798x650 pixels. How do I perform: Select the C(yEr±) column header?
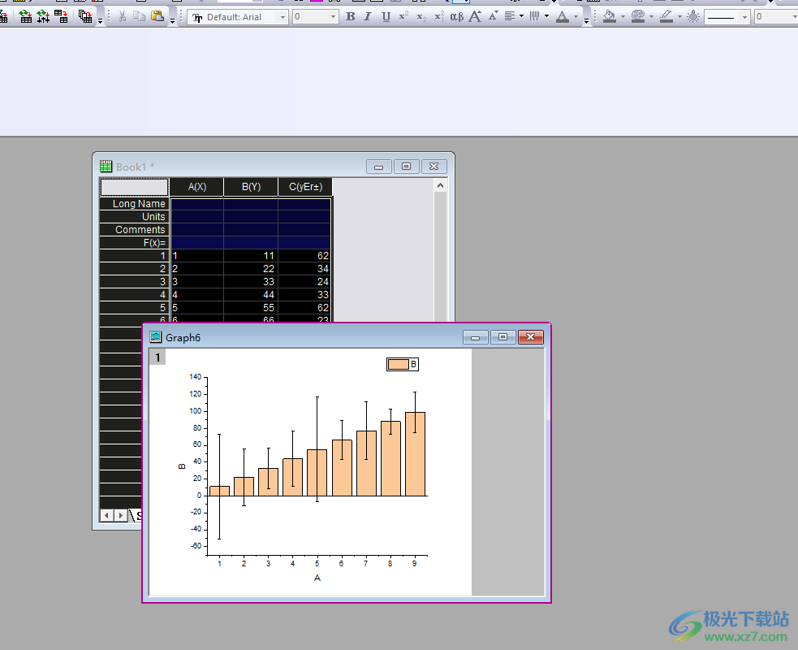305,187
